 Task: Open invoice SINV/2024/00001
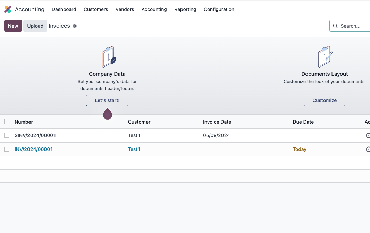coord(35,135)
